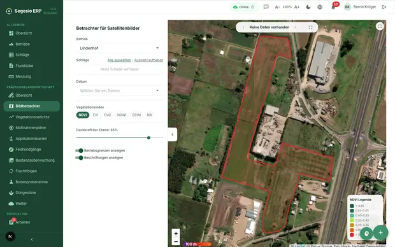Image resolution: width=395 pixels, height=247 pixels.
Task: Toggle Beschriftungen anzeigen switch
Action: (x=79, y=158)
